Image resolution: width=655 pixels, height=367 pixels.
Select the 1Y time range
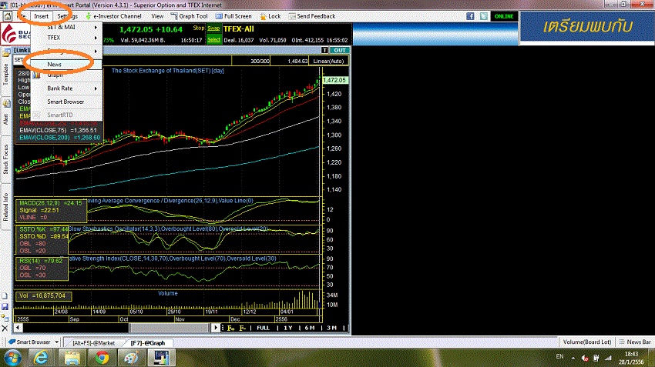[x=288, y=329]
